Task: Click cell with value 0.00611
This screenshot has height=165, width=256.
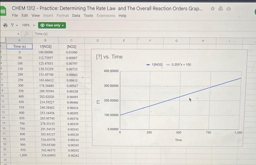Action: [x=72, y=80]
